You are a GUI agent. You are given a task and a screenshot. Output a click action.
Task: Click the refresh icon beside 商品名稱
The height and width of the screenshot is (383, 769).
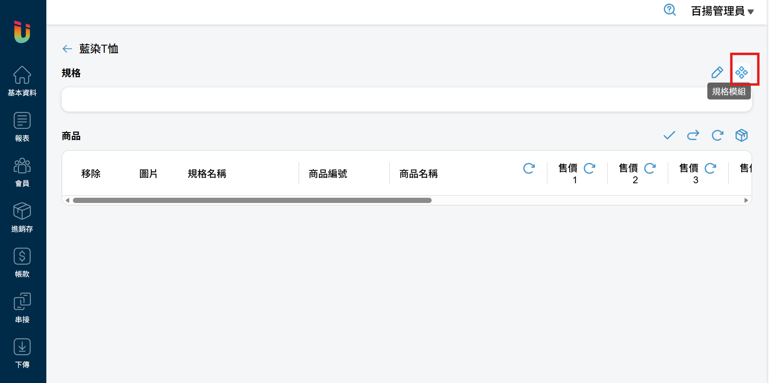(x=529, y=168)
